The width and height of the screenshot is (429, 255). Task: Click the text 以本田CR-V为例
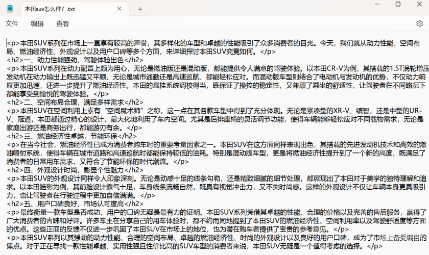click(331, 68)
